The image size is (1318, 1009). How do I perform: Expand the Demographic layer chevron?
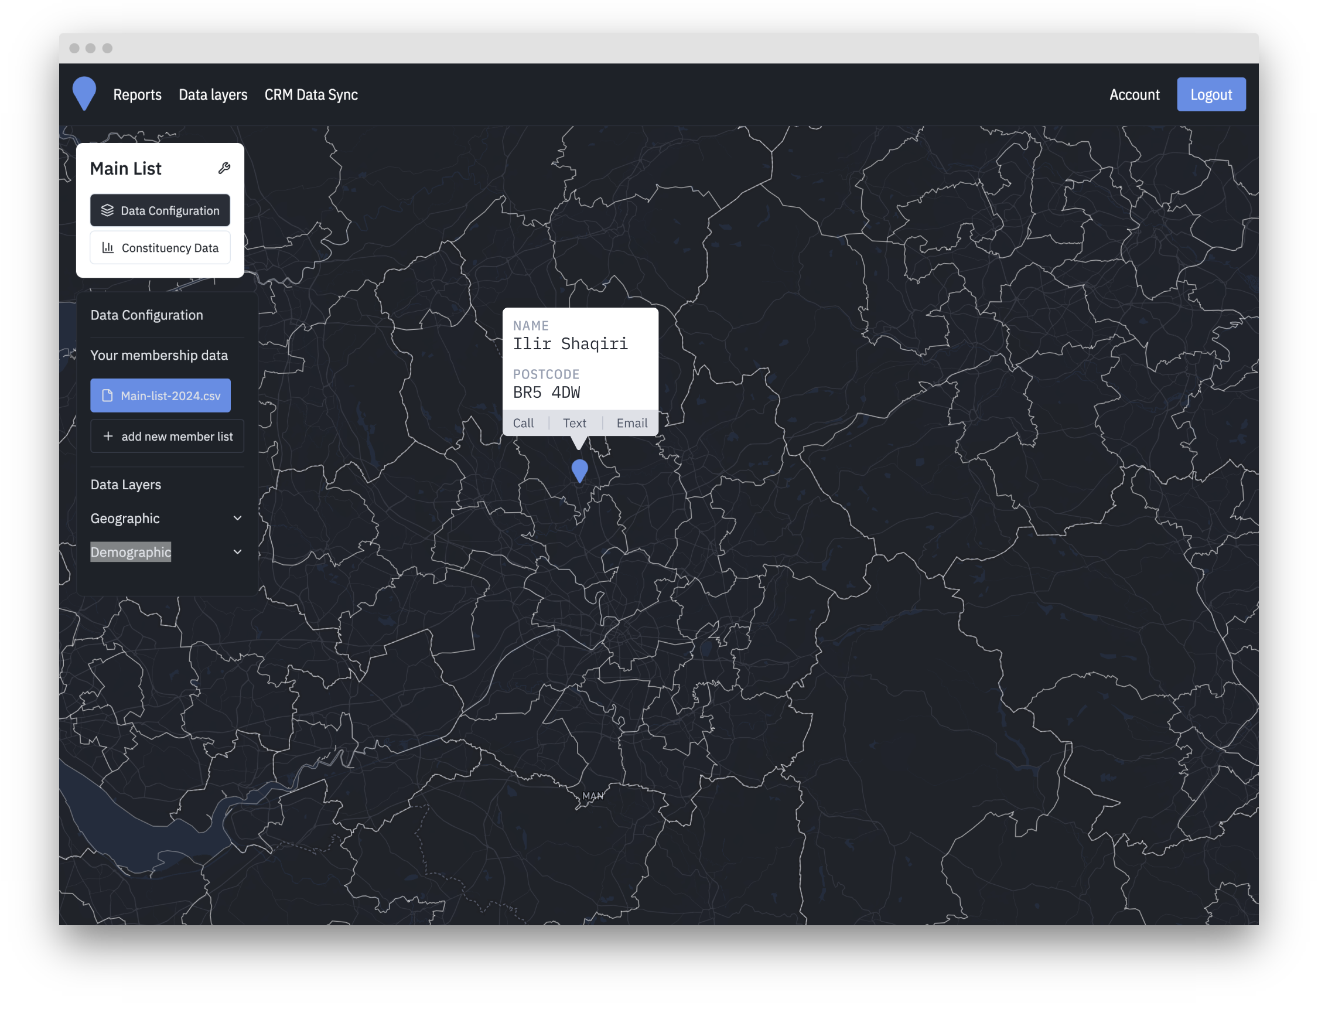[237, 551]
